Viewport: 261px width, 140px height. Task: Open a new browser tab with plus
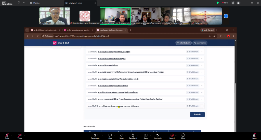pyautogui.click(x=130, y=30)
